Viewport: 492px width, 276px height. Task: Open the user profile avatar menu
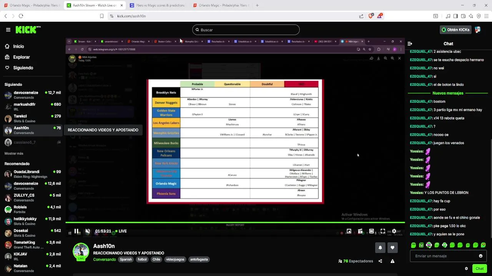(478, 30)
